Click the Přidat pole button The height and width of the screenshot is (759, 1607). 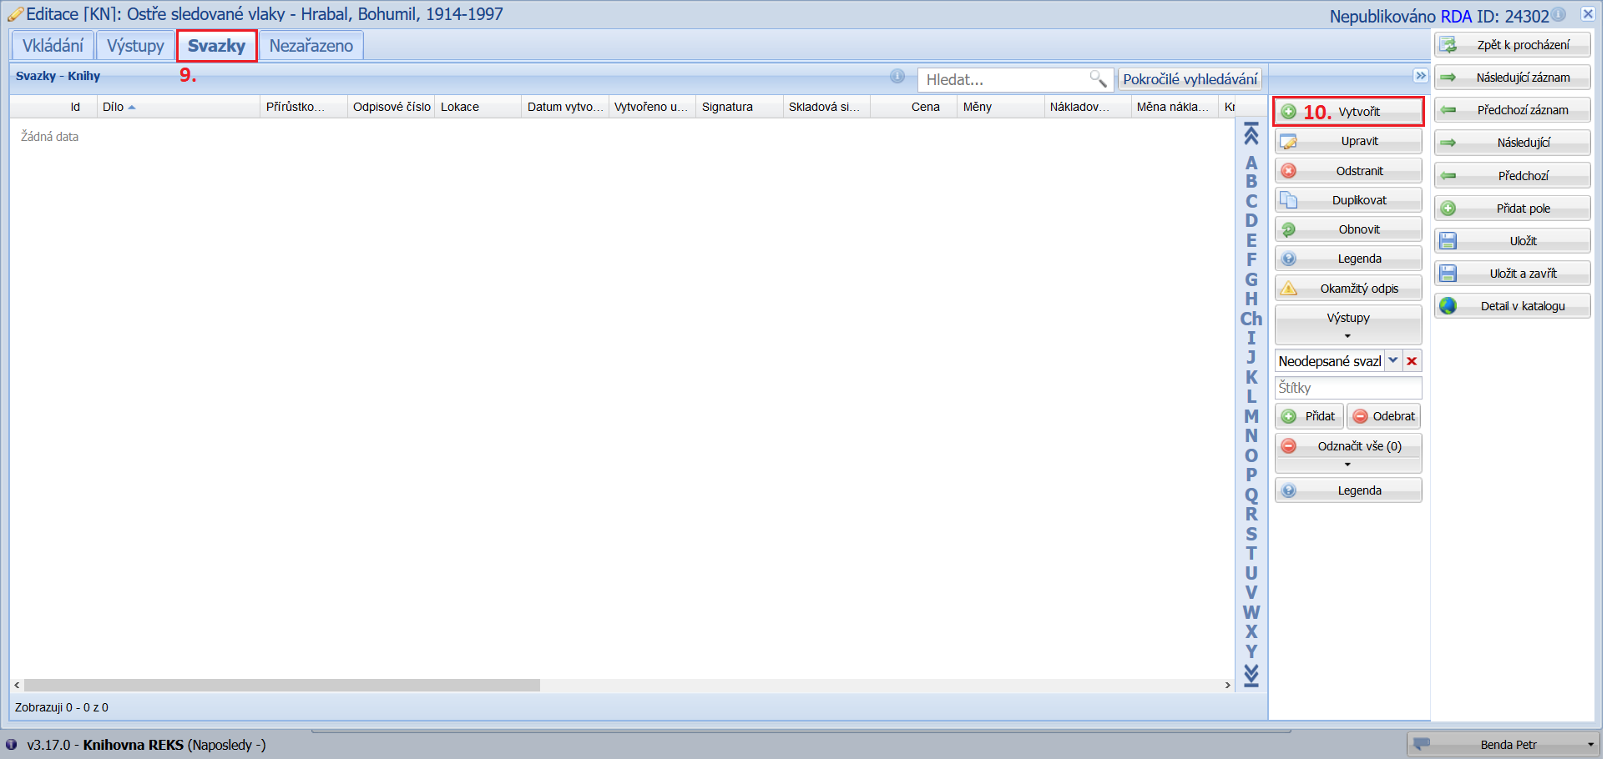(1512, 209)
